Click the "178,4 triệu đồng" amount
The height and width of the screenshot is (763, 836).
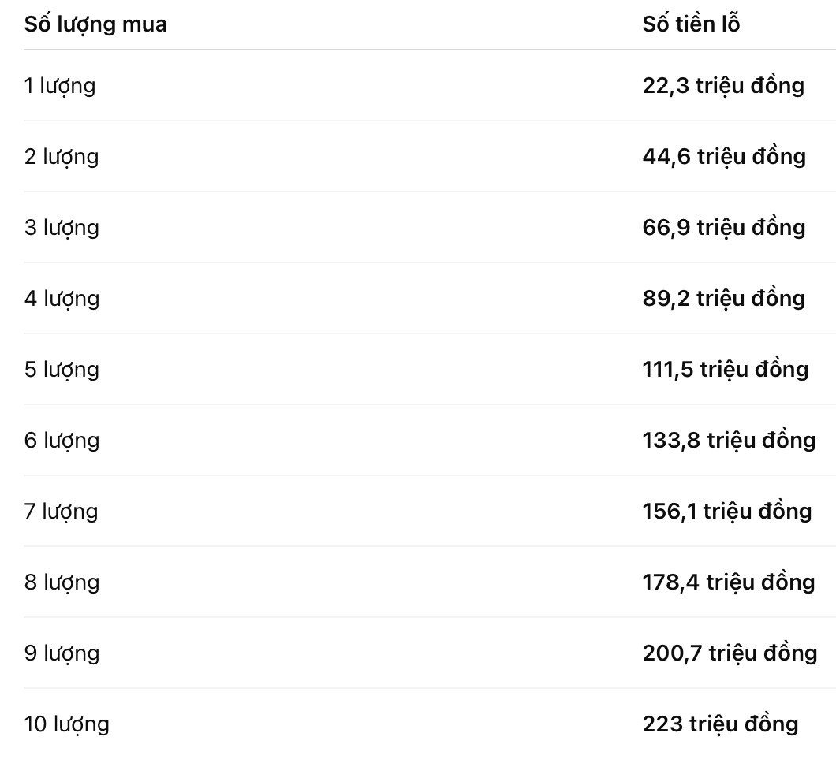pos(729,582)
